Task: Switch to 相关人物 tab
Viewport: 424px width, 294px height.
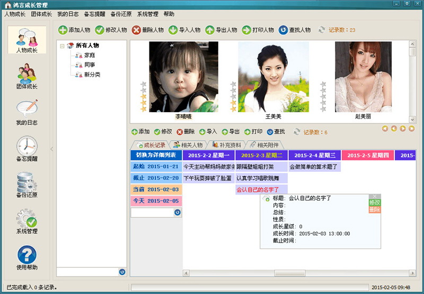Action: tap(188, 145)
